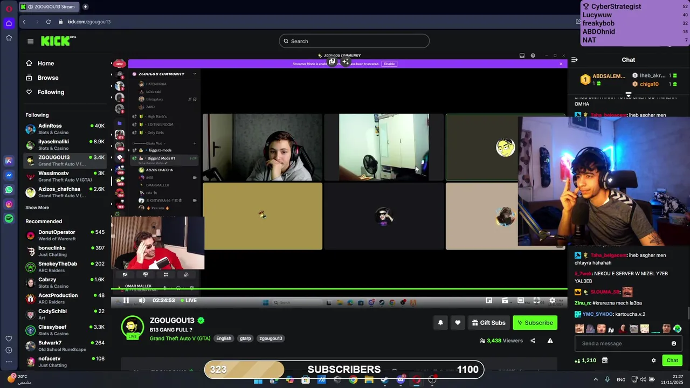Expand Show More in Following list
The width and height of the screenshot is (690, 388).
(x=37, y=207)
